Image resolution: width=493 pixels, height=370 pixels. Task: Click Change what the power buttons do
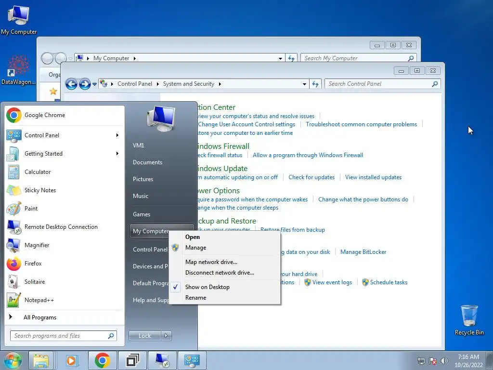coord(363,199)
